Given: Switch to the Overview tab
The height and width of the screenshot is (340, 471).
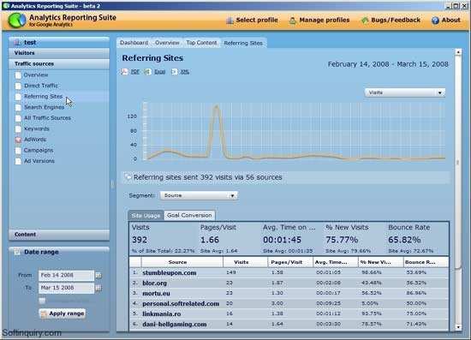Looking at the screenshot, I should tap(167, 43).
